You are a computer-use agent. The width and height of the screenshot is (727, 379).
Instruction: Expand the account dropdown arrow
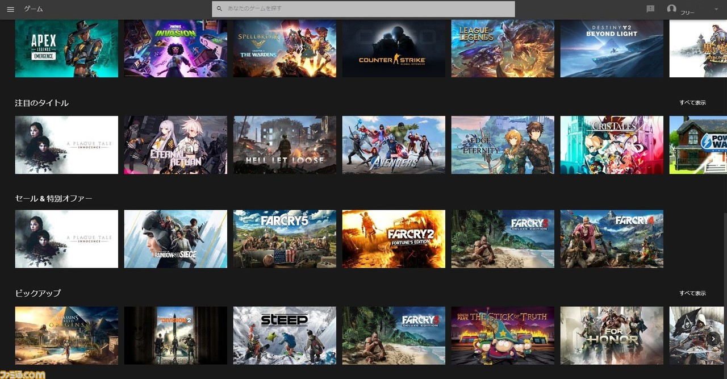coord(716,10)
